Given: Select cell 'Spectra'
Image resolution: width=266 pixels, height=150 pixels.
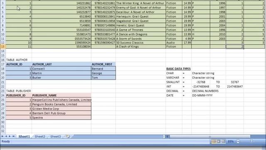Looking at the screenshot, I should [62, 117].
